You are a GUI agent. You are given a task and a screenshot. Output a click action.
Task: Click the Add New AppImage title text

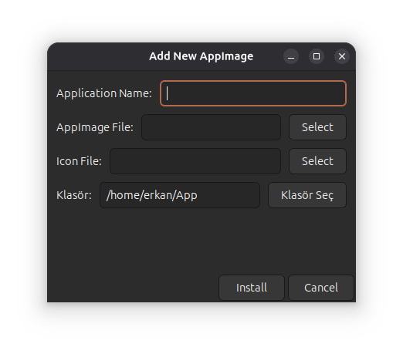tap(201, 56)
